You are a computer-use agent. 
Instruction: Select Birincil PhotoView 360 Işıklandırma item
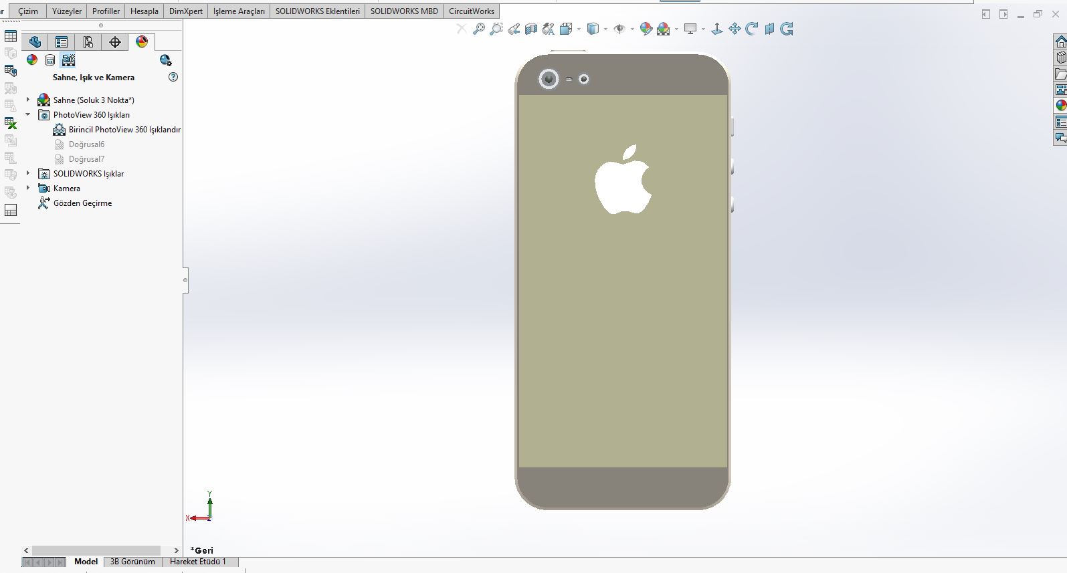[117, 130]
